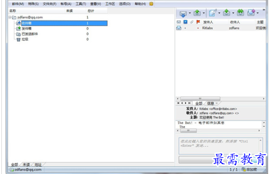Sort messages by 主题 column
Image resolution: width=270 pixels, height=174 pixels.
coord(260,22)
